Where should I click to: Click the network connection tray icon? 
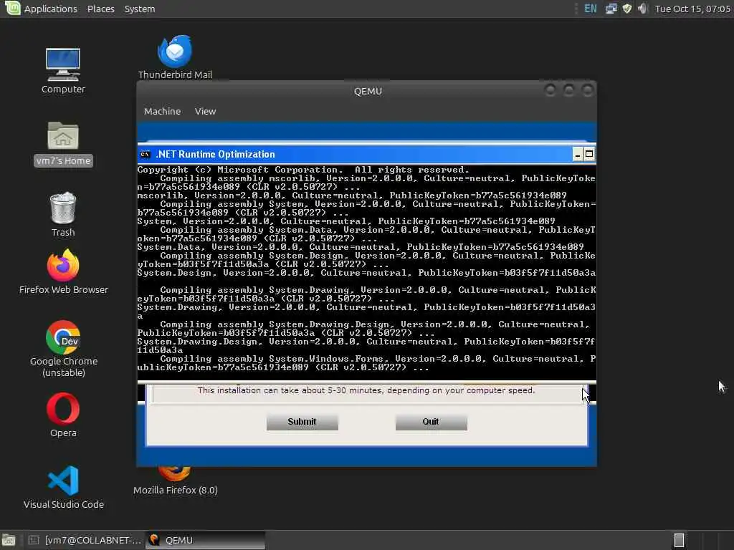coord(611,9)
